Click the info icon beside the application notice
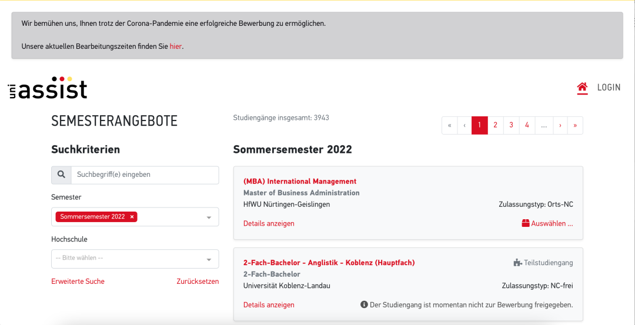Viewport: 635px width, 325px height. 364,304
